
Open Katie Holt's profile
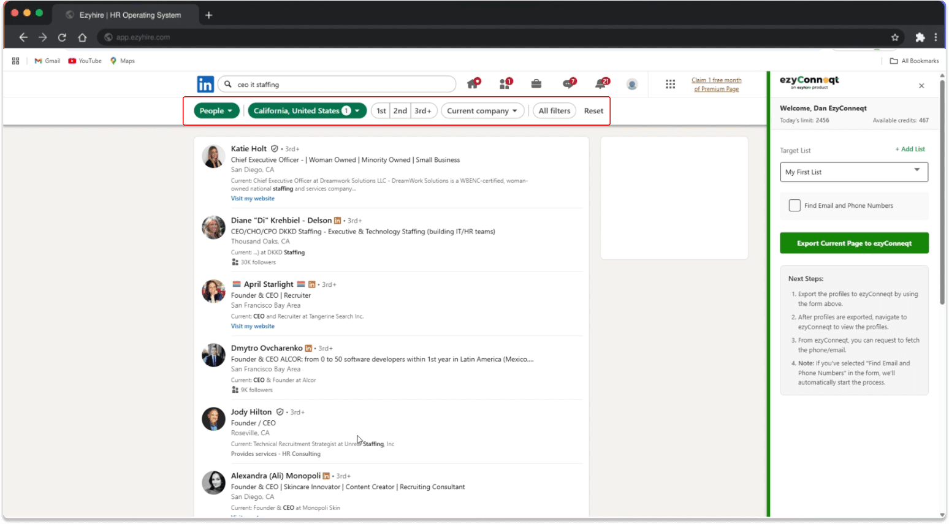click(249, 148)
